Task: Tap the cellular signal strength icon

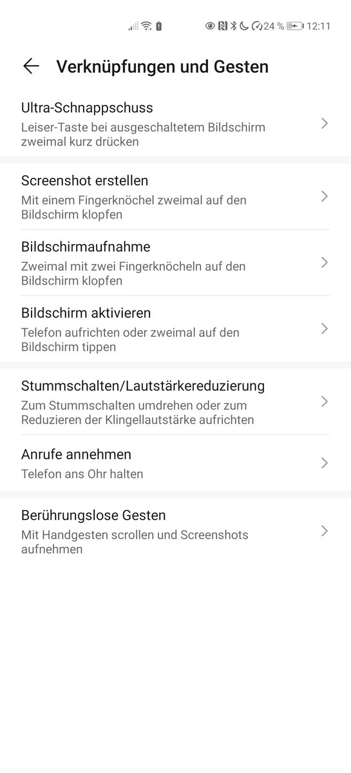Action: (x=133, y=26)
